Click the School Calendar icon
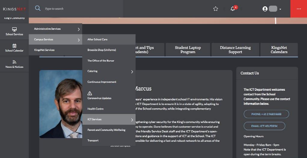Image resolution: width=307 pixels, height=158 pixels. (14, 46)
